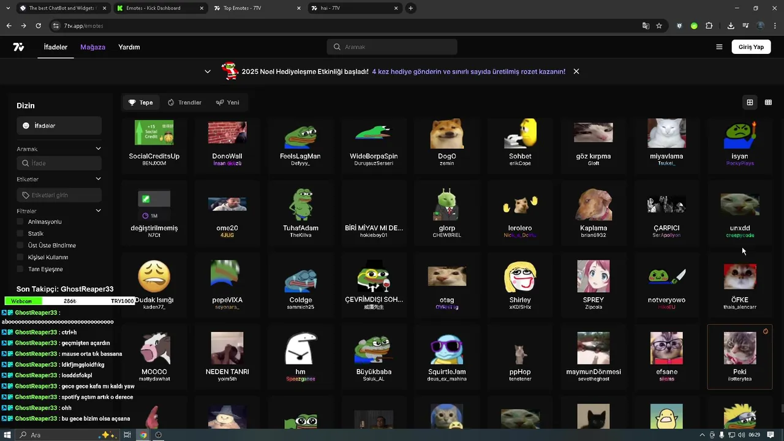This screenshot has height=441, width=784.
Task: Select the Sohbet emote
Action: [x=520, y=143]
